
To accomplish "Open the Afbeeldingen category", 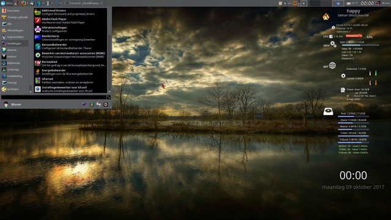I will click(x=15, y=31).
